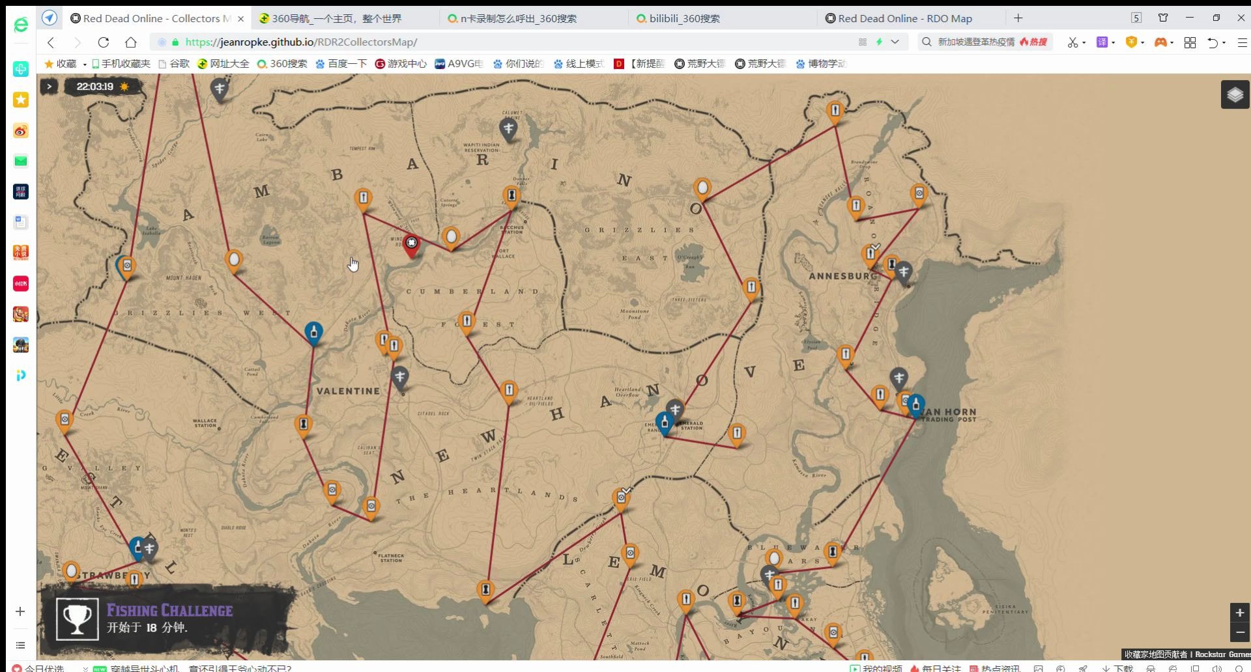Go back in browser history
The width and height of the screenshot is (1251, 672).
point(51,42)
